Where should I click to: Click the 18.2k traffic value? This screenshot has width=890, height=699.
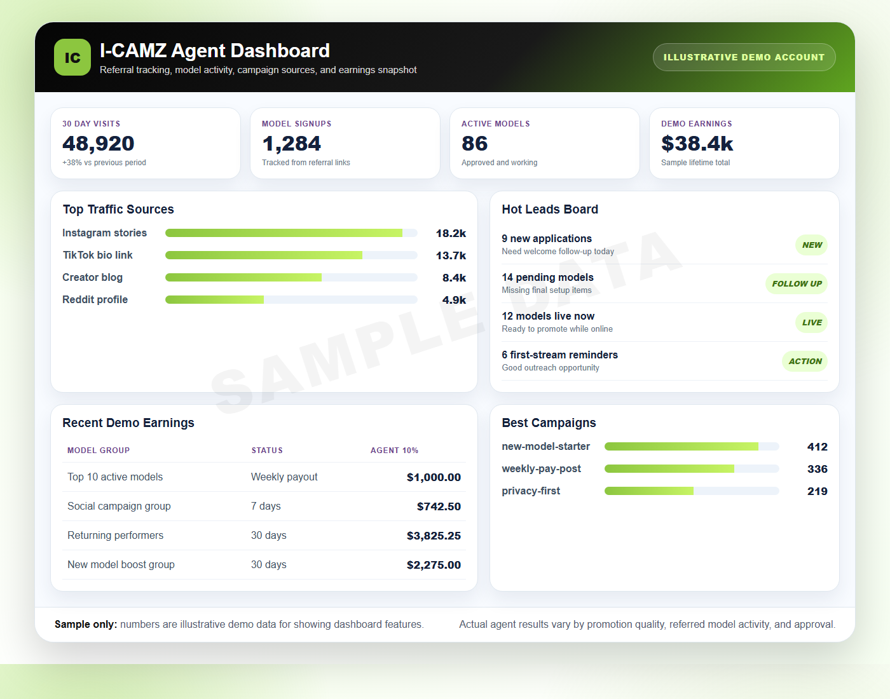[x=451, y=233]
